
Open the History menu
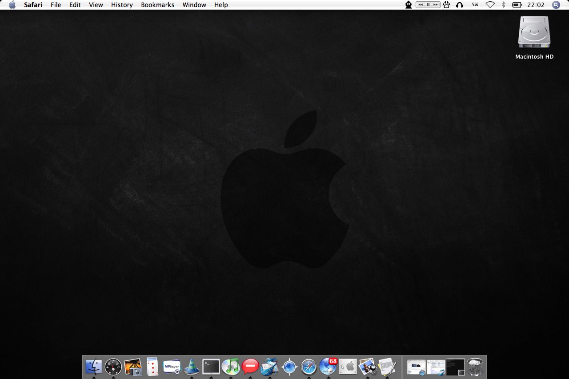122,5
